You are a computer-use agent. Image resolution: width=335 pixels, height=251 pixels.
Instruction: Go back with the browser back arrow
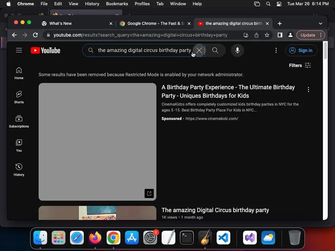pos(14,35)
